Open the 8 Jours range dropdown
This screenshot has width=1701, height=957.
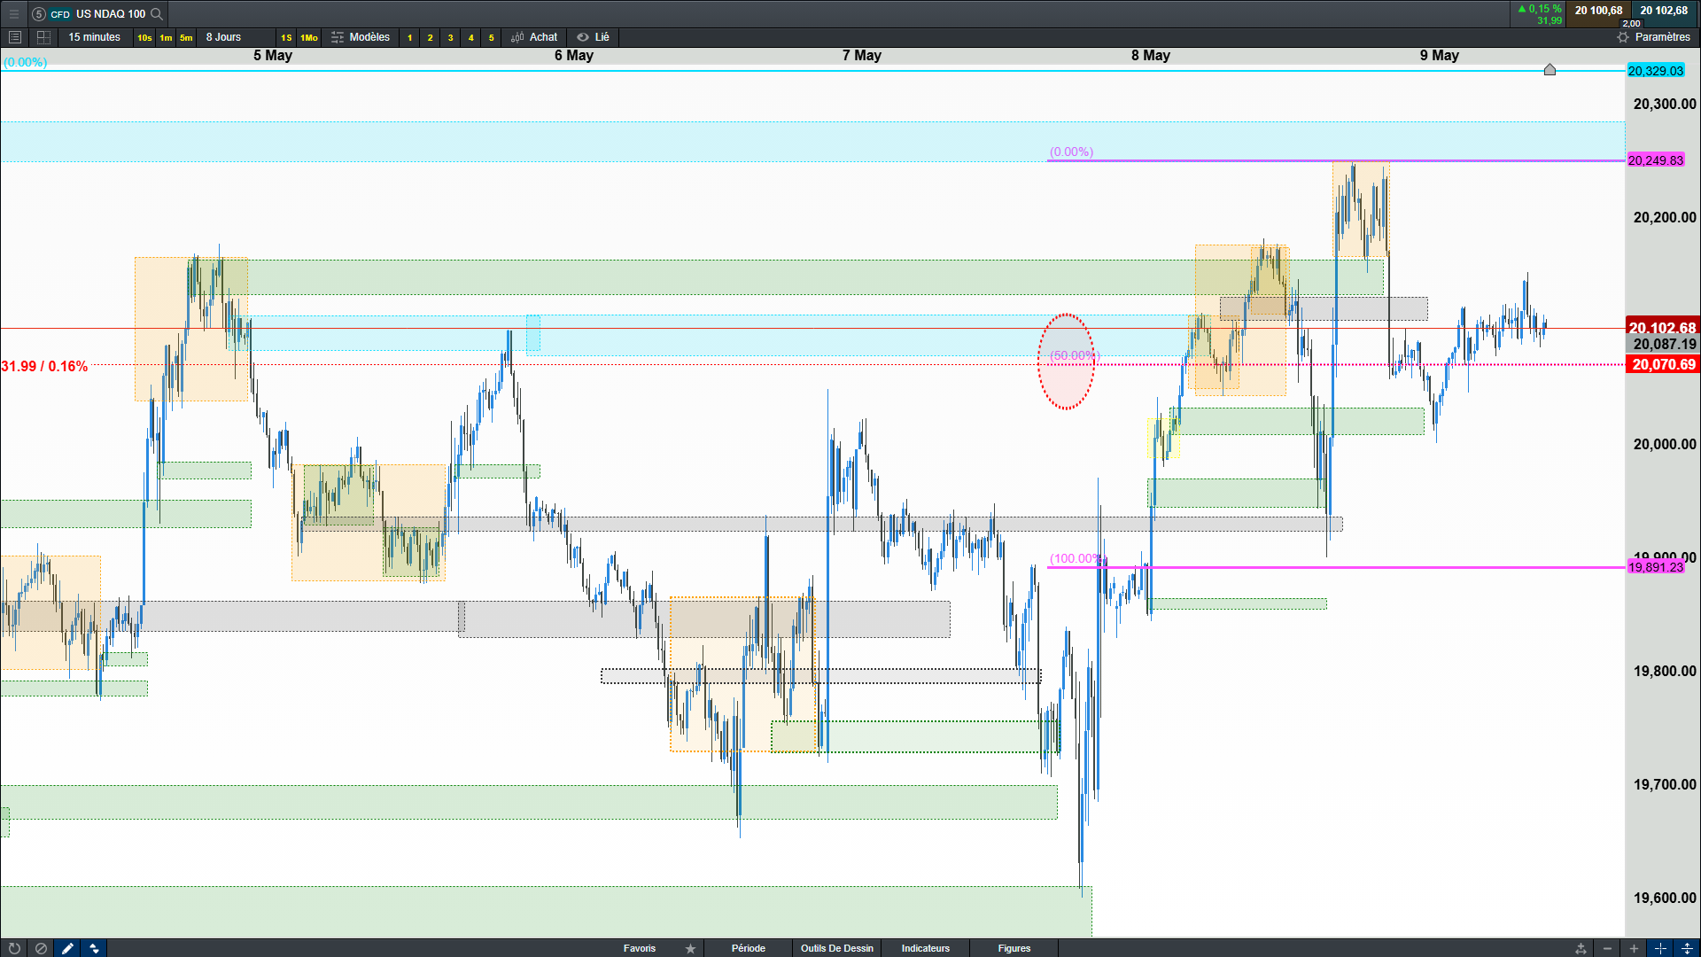223,37
